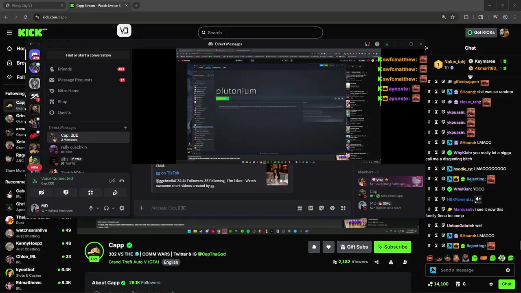The image size is (521, 293).
Task: Open the Kick hamburger menu
Action: 9,33
